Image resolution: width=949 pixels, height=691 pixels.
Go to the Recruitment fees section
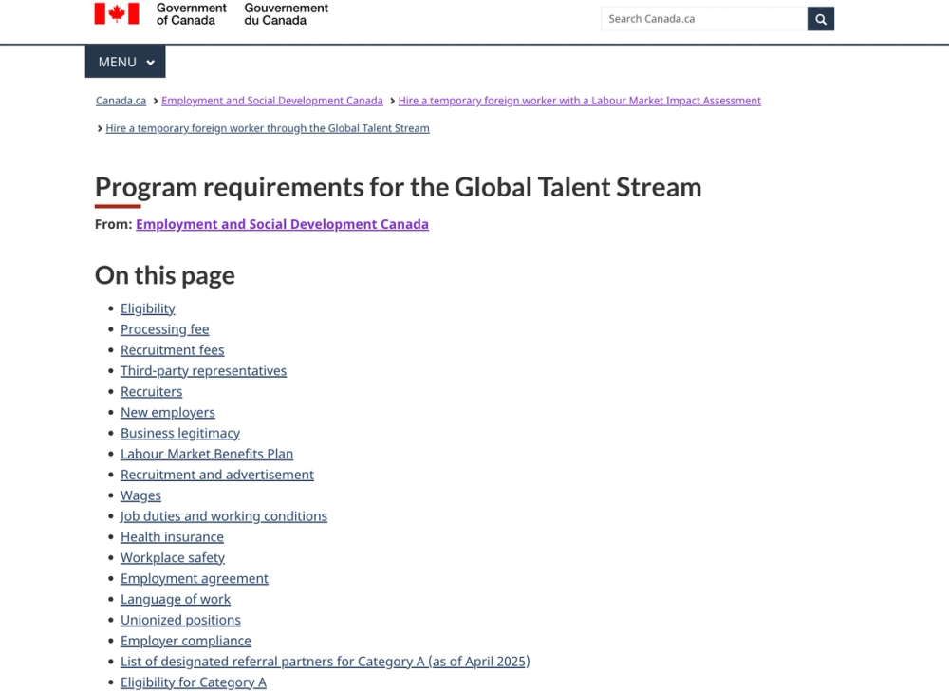click(x=172, y=349)
